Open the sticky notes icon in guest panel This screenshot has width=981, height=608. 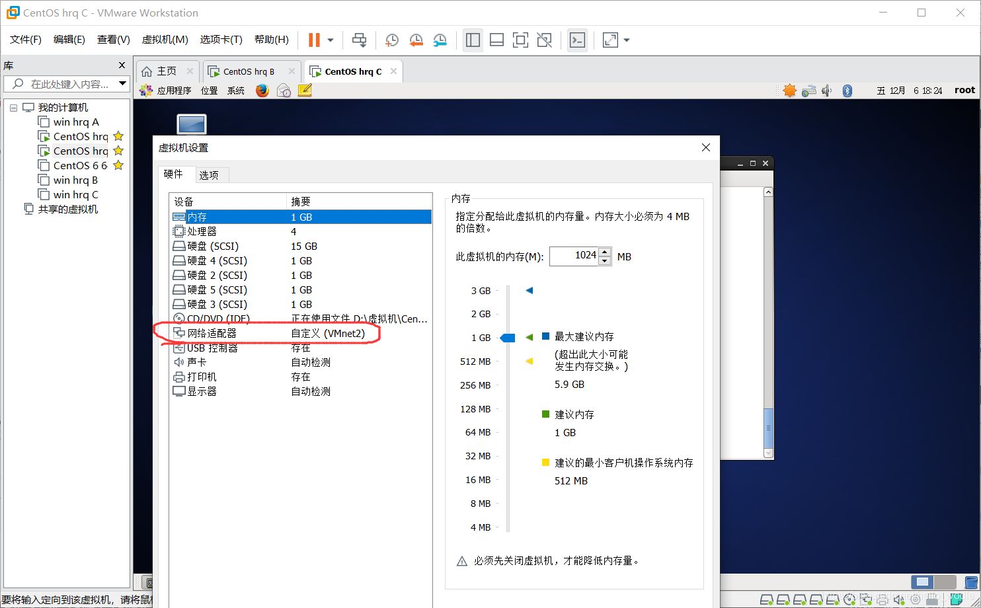click(305, 91)
